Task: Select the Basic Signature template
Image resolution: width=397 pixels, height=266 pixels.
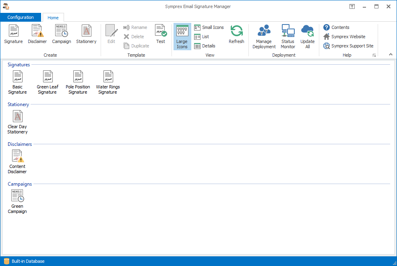Action: (x=17, y=82)
